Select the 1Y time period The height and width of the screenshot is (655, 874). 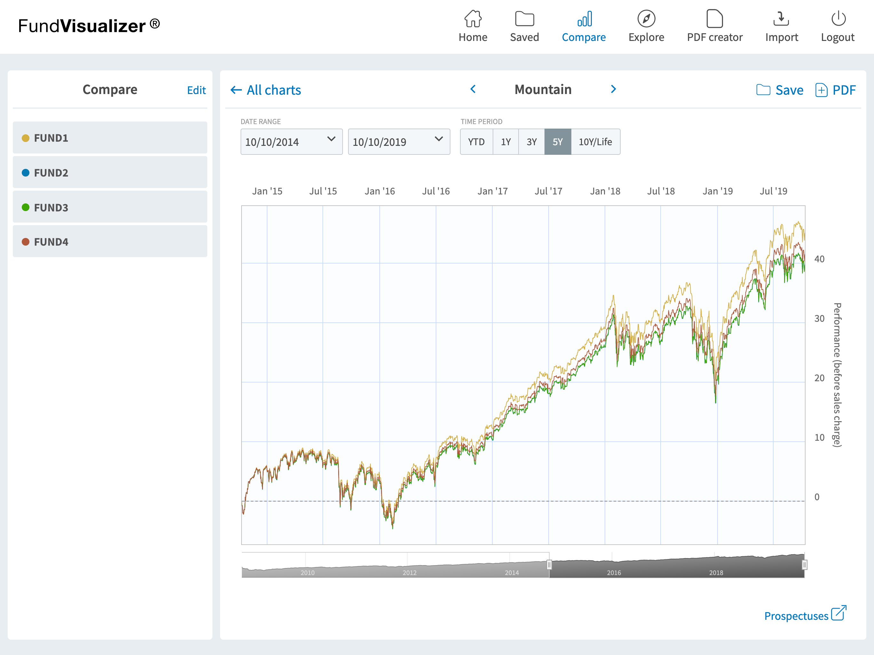point(506,142)
